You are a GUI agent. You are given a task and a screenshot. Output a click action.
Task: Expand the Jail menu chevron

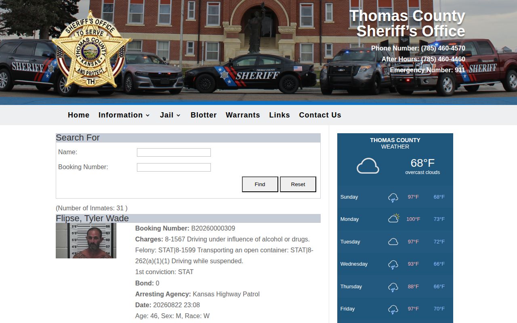[178, 115]
